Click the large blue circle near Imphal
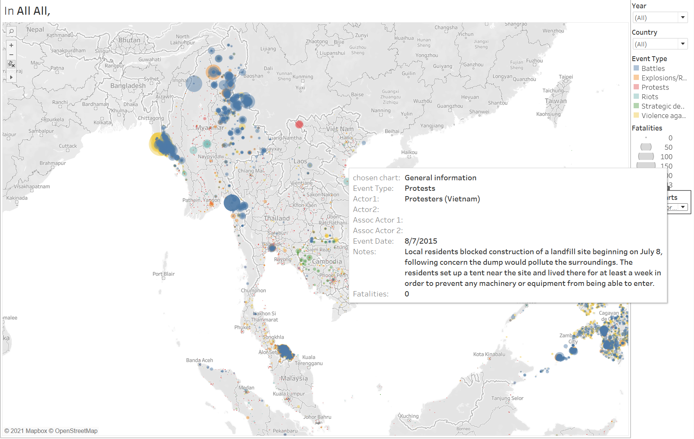 pyautogui.click(x=194, y=84)
